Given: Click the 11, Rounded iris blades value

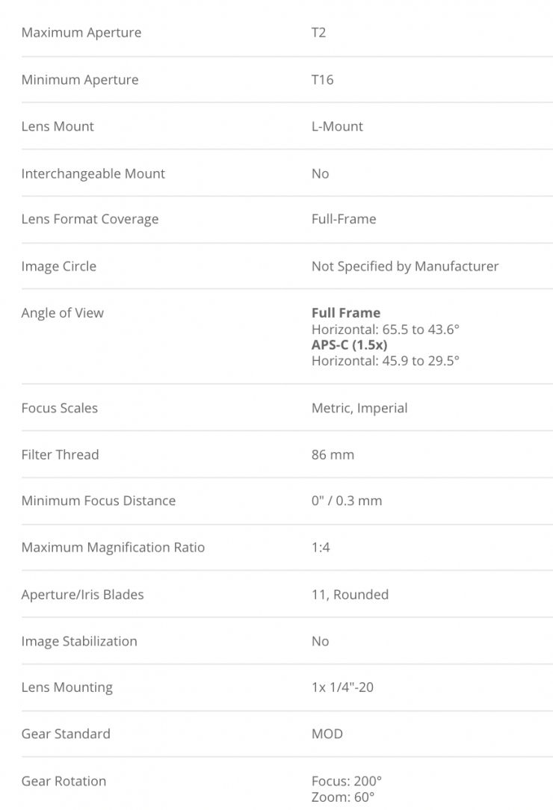Looking at the screenshot, I should click(x=350, y=595).
